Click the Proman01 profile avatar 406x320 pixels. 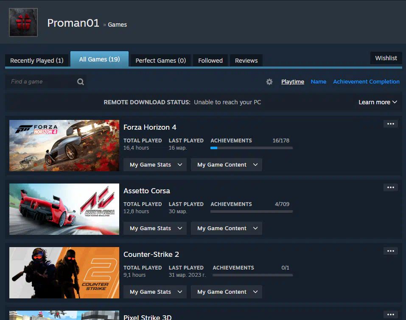[23, 22]
